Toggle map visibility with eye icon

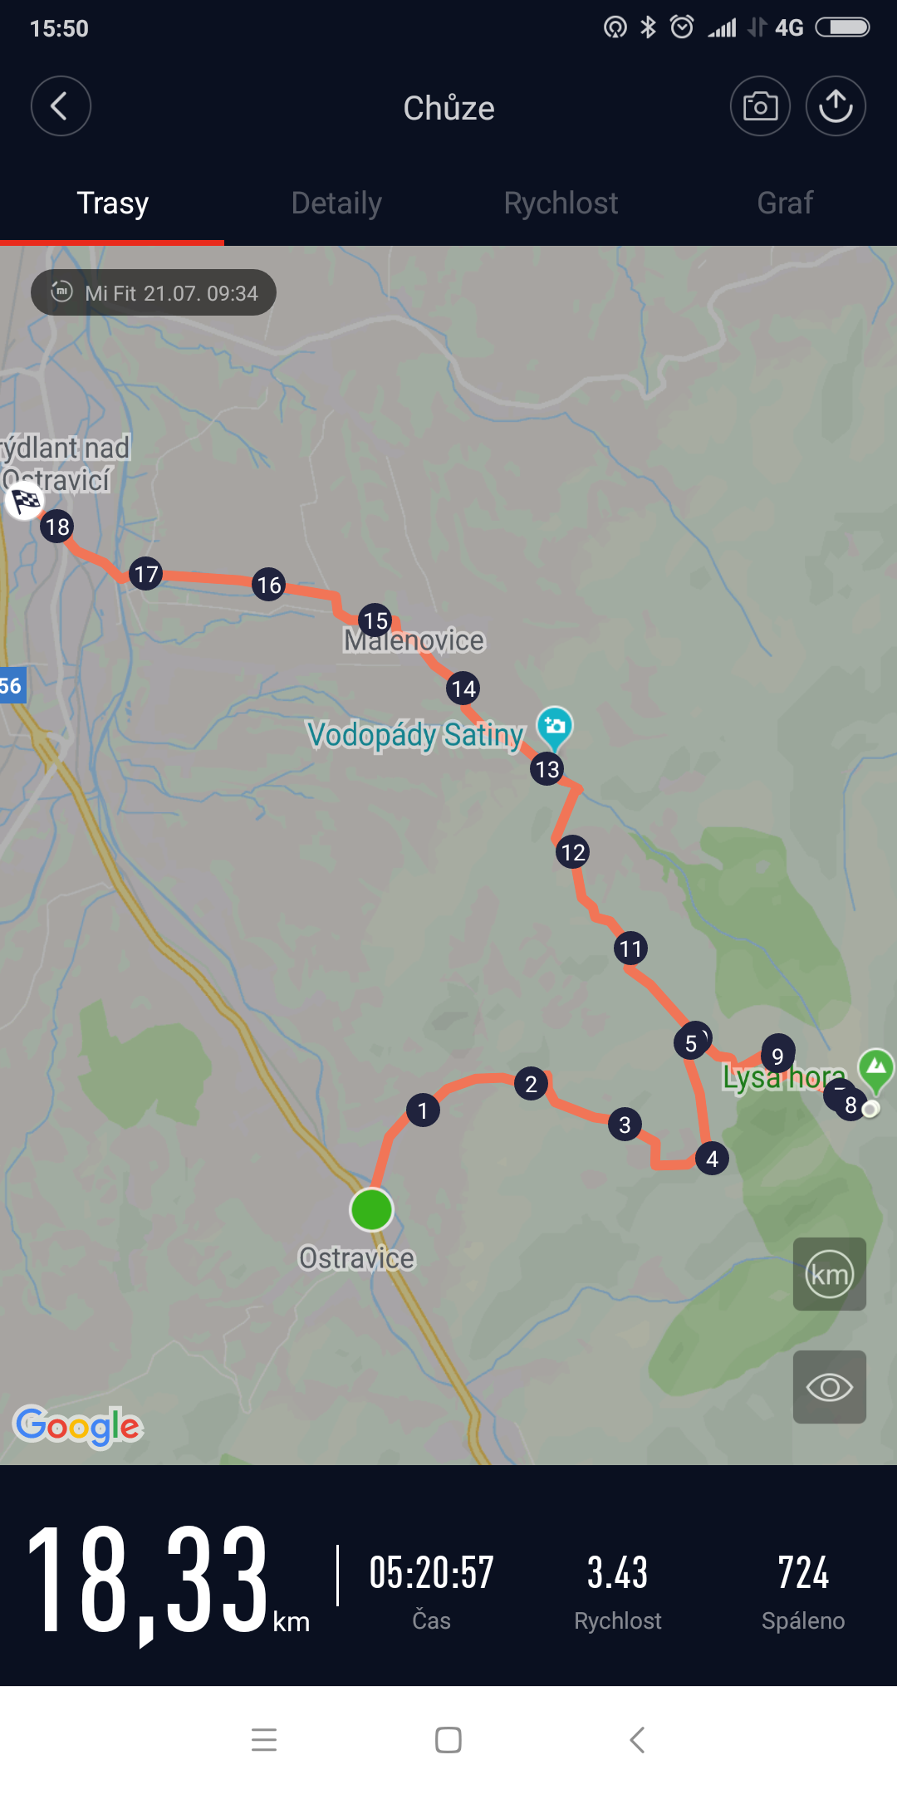tap(830, 1387)
